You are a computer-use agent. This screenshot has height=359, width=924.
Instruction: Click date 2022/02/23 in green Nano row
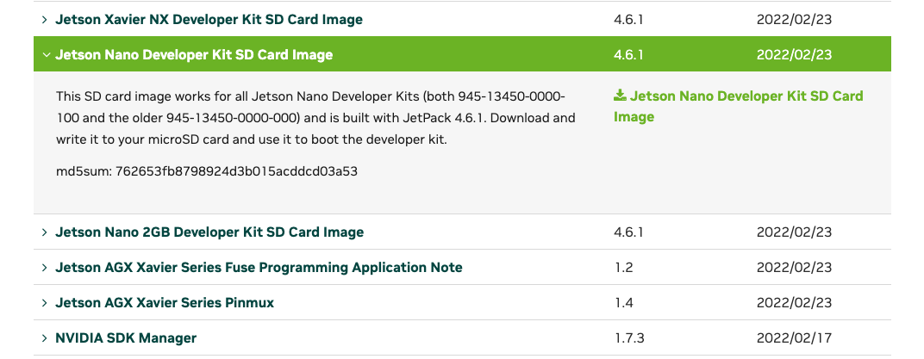click(794, 55)
